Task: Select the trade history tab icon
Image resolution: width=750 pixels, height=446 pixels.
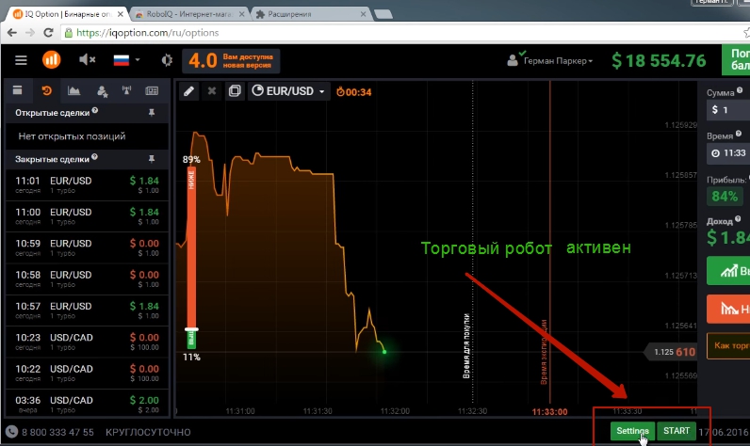Action: tap(46, 90)
